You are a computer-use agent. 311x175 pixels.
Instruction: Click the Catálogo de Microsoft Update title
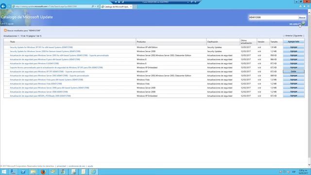click(x=27, y=17)
